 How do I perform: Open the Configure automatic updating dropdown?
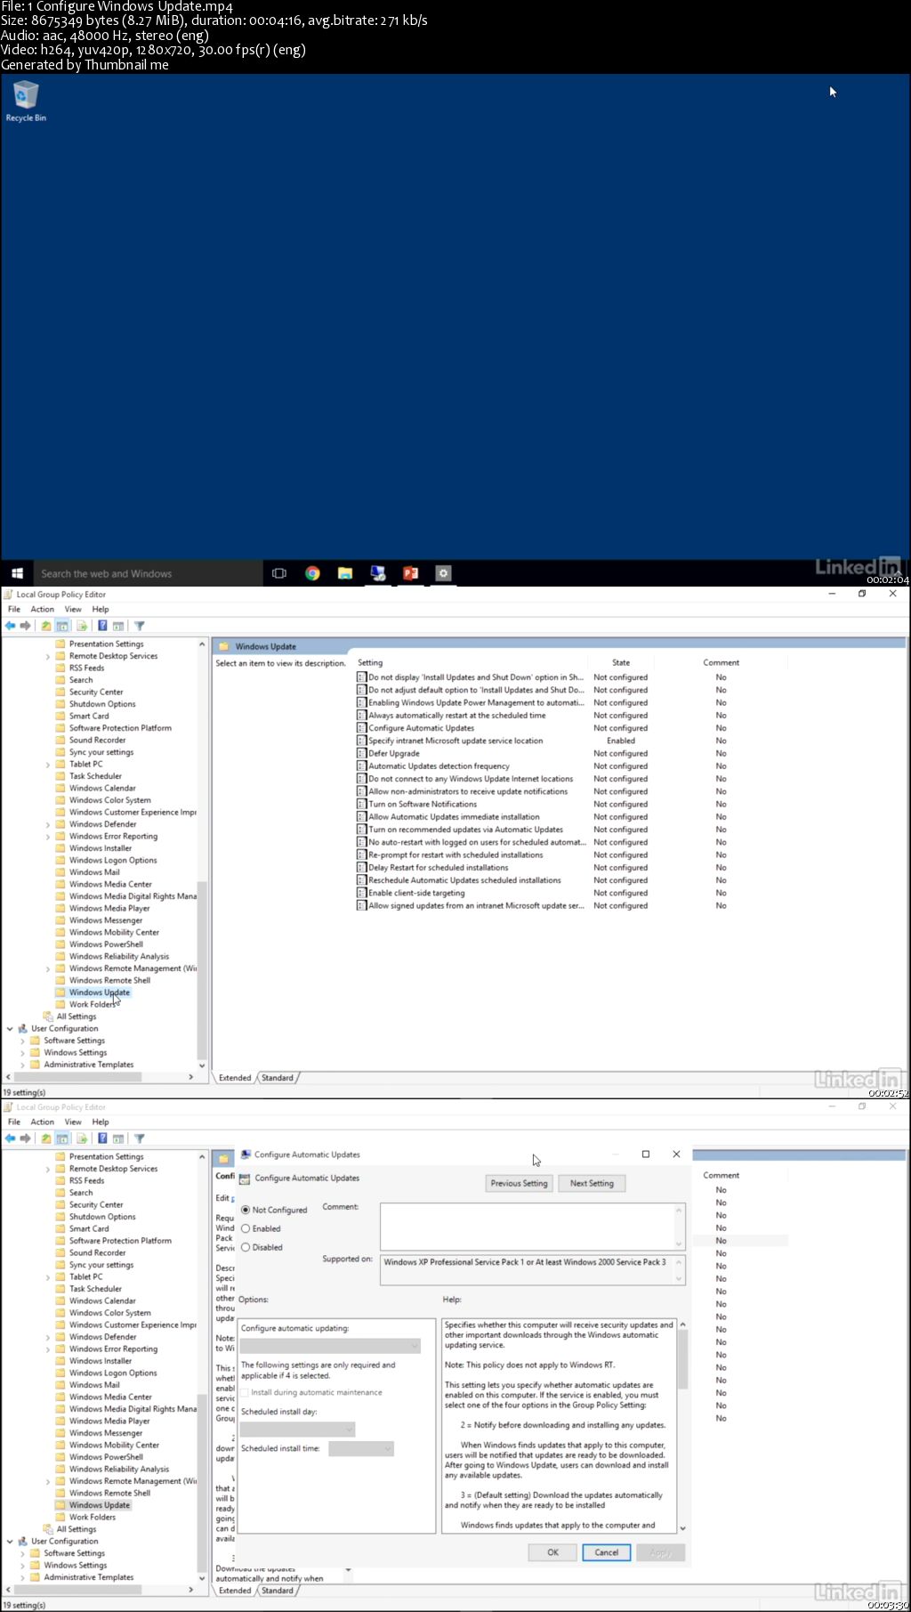tap(330, 1346)
